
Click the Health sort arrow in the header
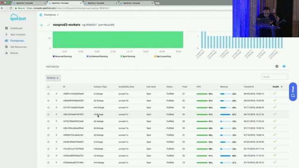(x=282, y=87)
